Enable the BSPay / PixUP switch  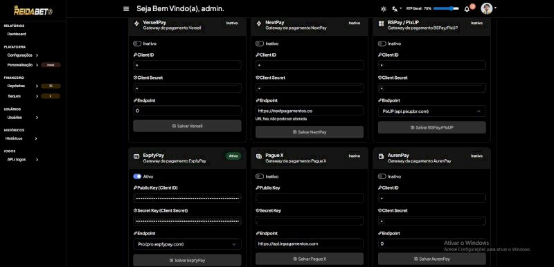[x=382, y=44]
